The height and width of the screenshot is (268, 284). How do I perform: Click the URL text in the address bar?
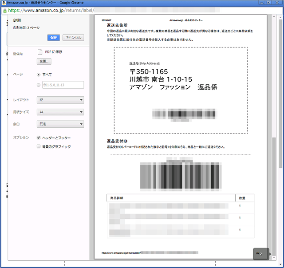(51, 10)
